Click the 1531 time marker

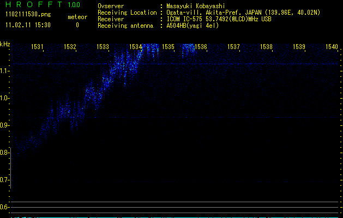pos(37,47)
